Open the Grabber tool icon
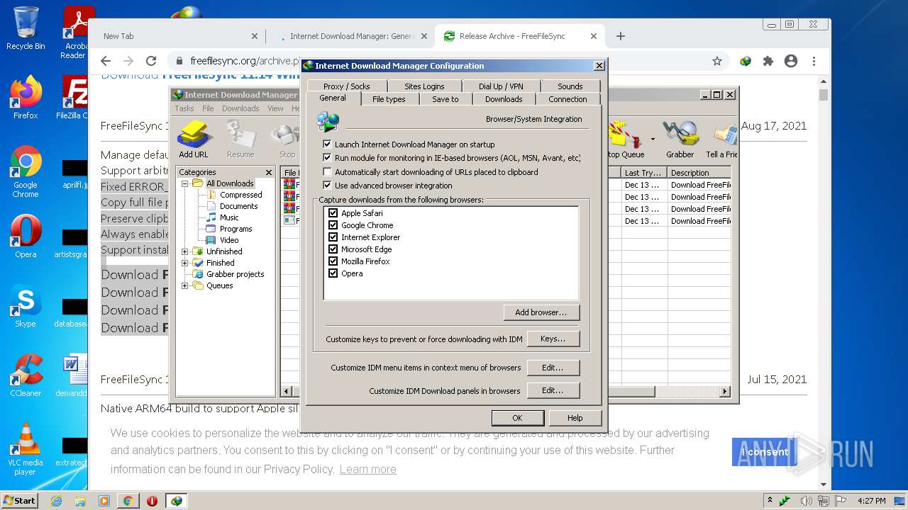The width and height of the screenshot is (908, 510). click(680, 140)
